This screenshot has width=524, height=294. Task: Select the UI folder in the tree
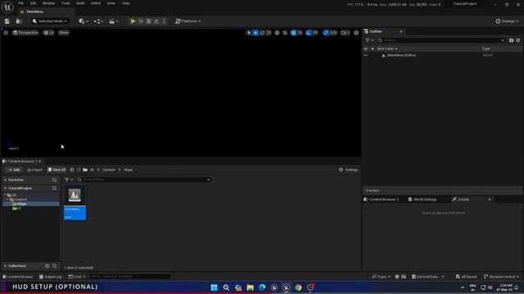click(18, 208)
